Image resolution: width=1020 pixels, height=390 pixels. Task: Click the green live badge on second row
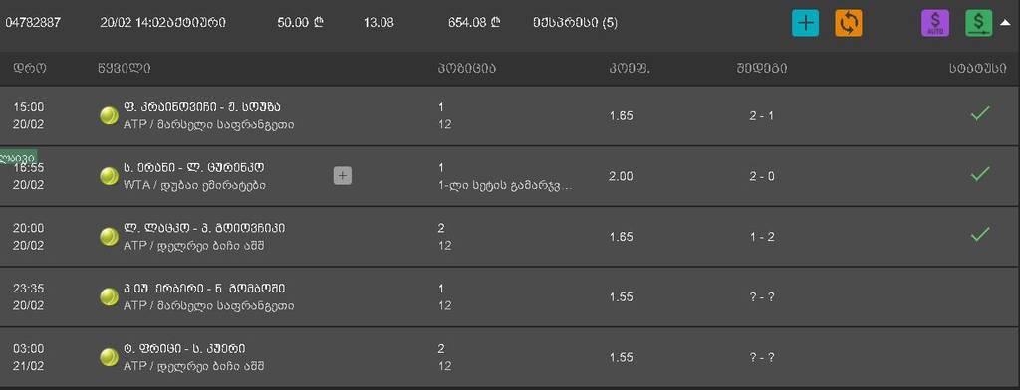(x=18, y=157)
